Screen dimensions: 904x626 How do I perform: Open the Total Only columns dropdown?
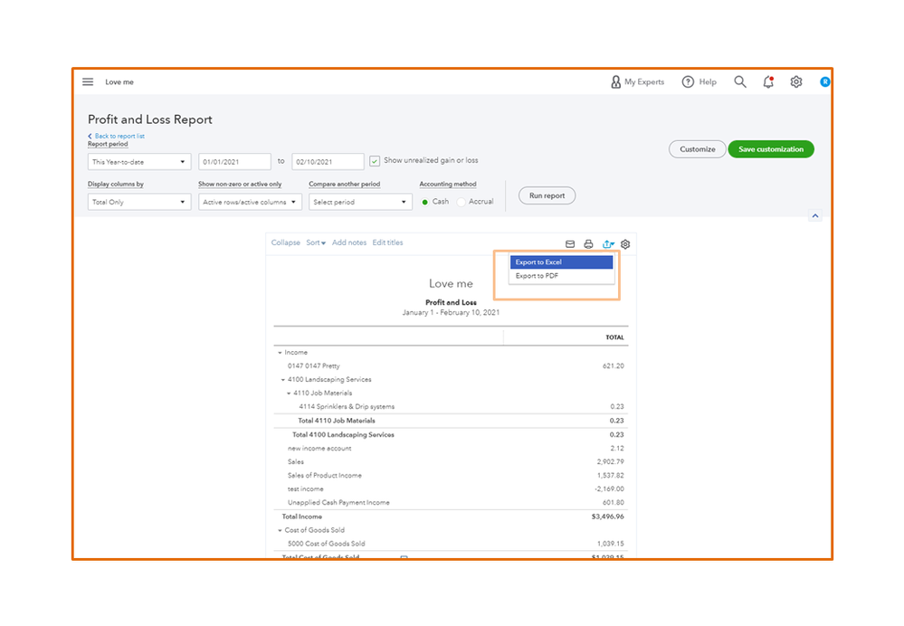pos(139,202)
